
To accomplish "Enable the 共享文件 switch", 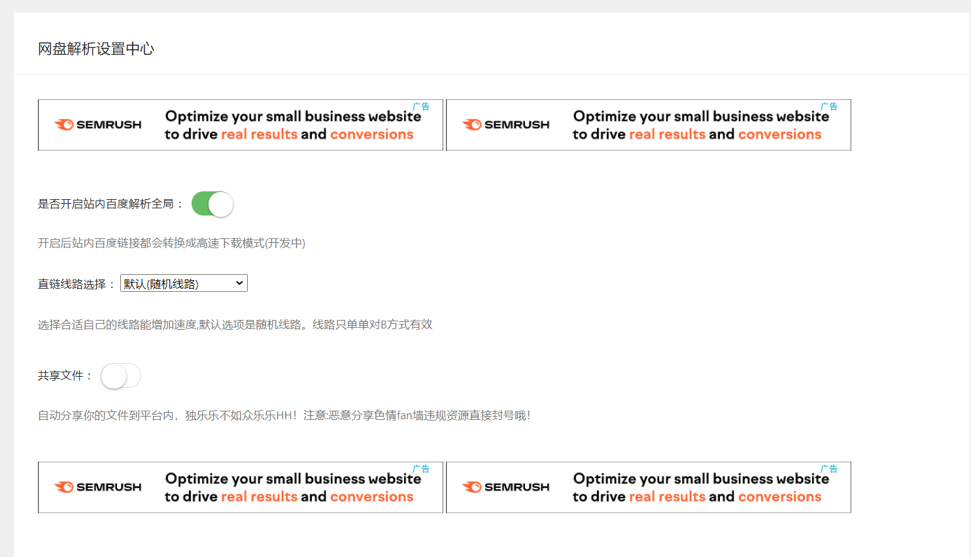I will (x=121, y=375).
